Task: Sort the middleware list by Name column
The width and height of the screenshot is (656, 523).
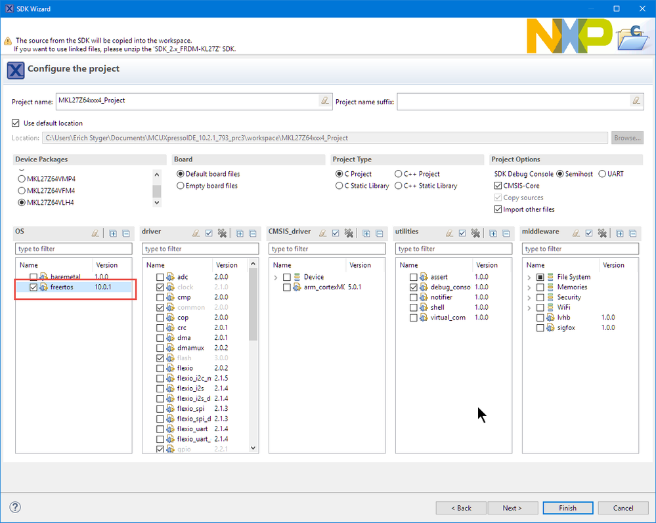Action: pos(561,265)
